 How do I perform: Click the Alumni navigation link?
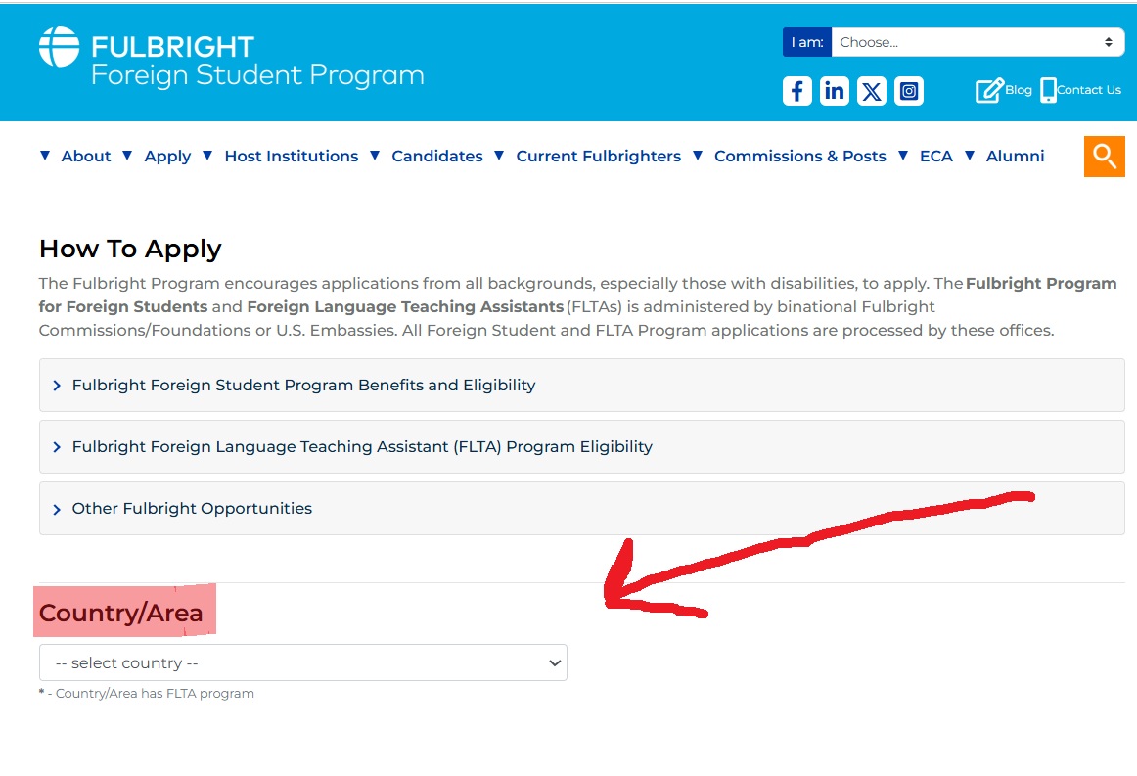click(1015, 156)
